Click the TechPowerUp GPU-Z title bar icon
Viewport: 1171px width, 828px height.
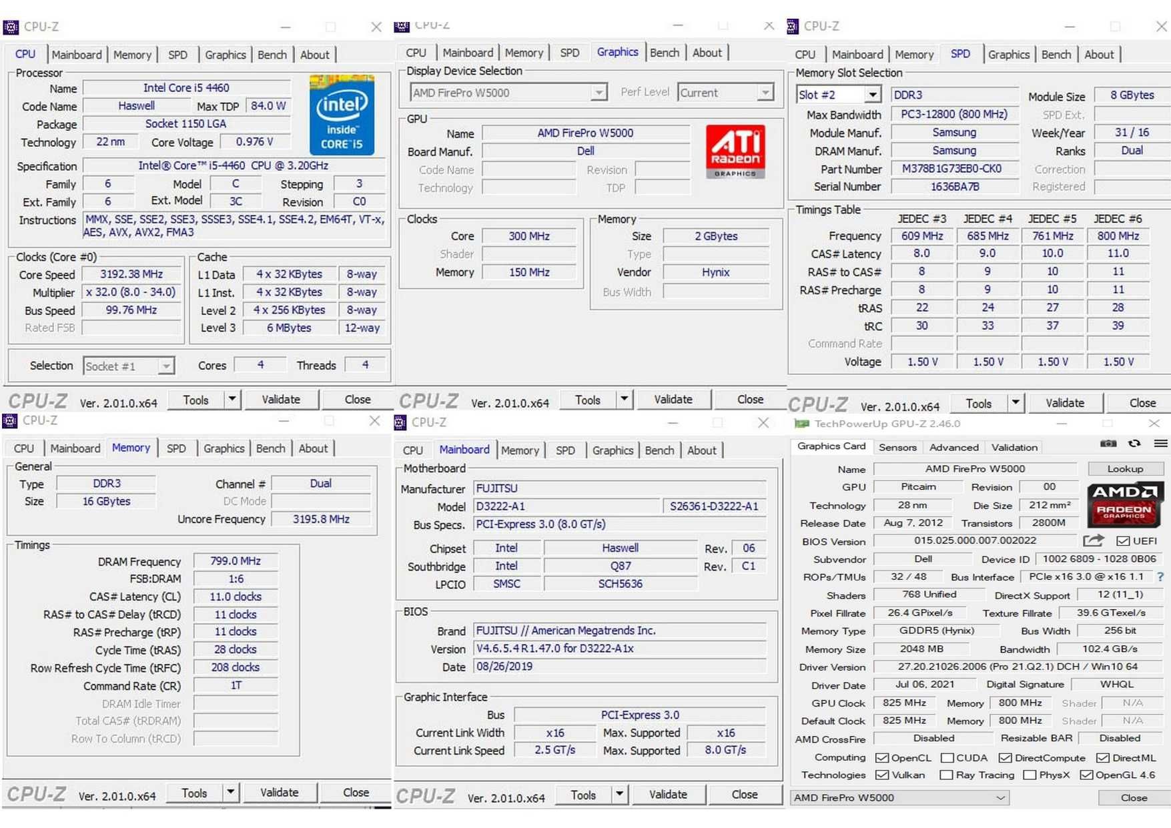pos(801,424)
